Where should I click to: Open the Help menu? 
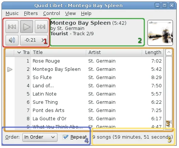coord(86,13)
